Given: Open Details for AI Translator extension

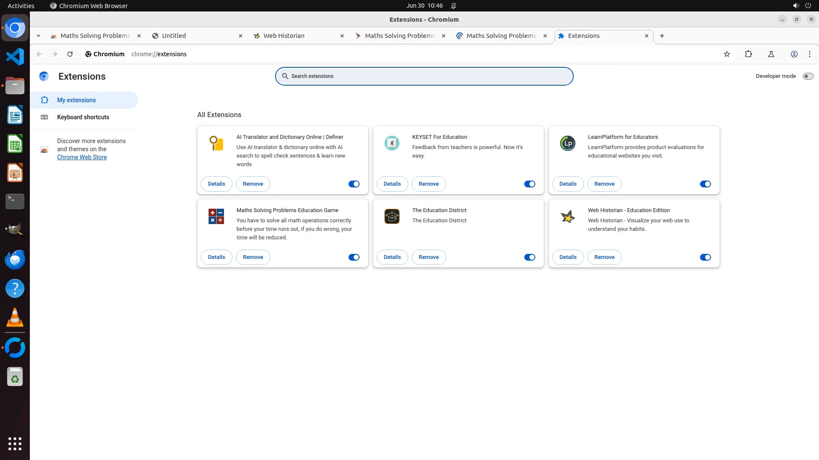Looking at the screenshot, I should (x=216, y=184).
